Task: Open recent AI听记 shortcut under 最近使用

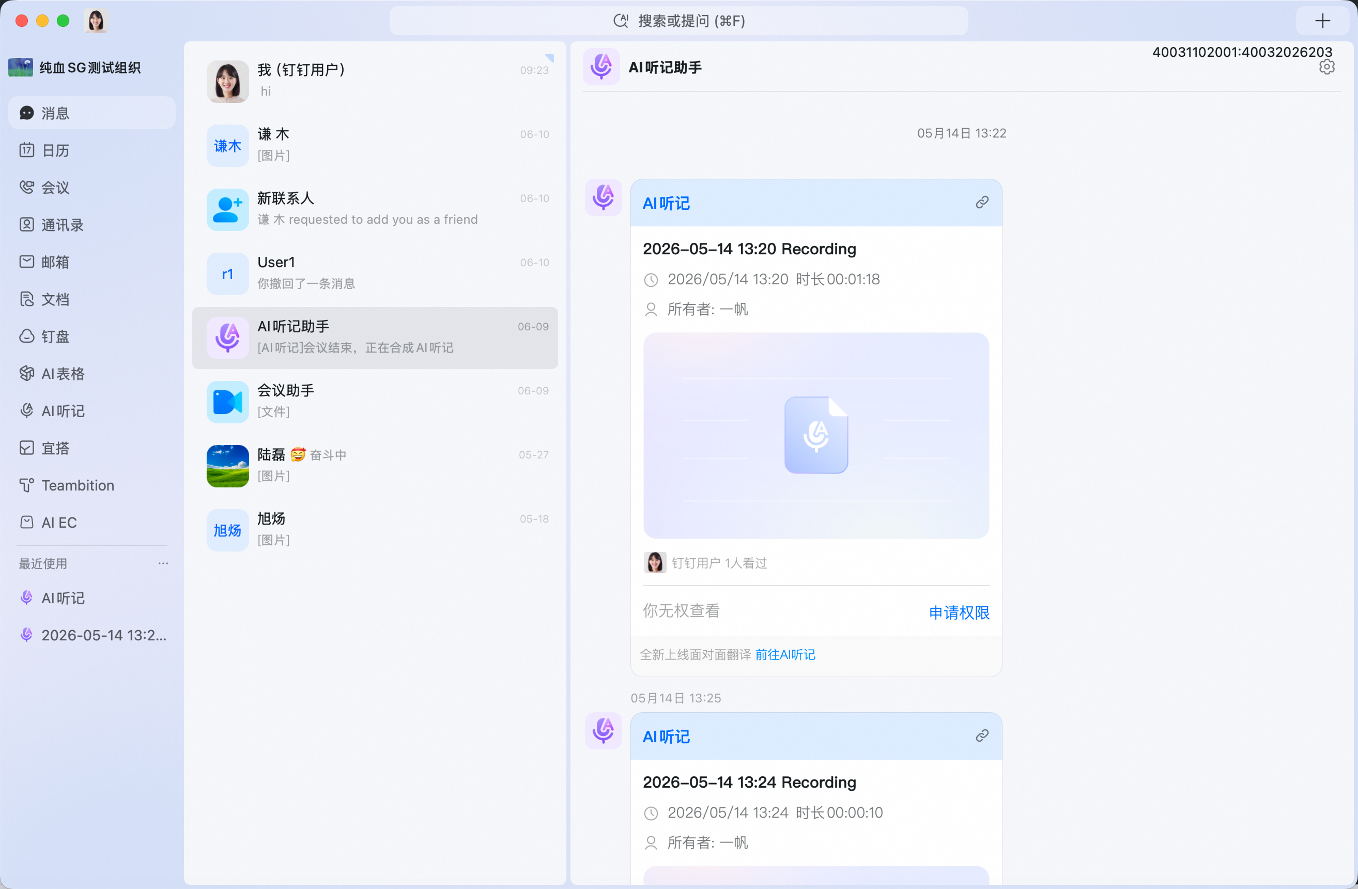Action: tap(92, 598)
